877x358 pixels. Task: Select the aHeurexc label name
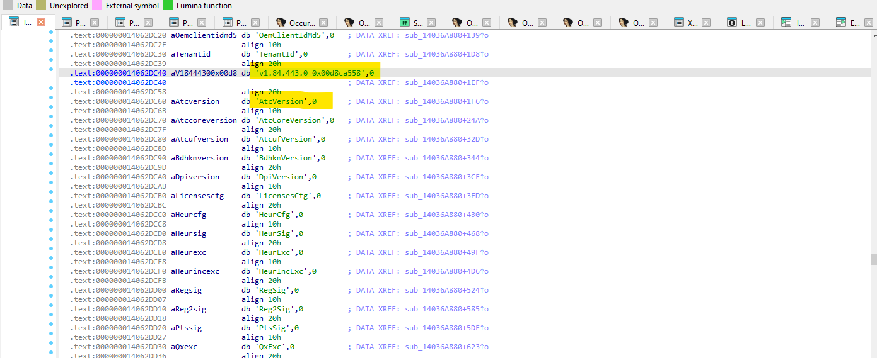(x=189, y=252)
